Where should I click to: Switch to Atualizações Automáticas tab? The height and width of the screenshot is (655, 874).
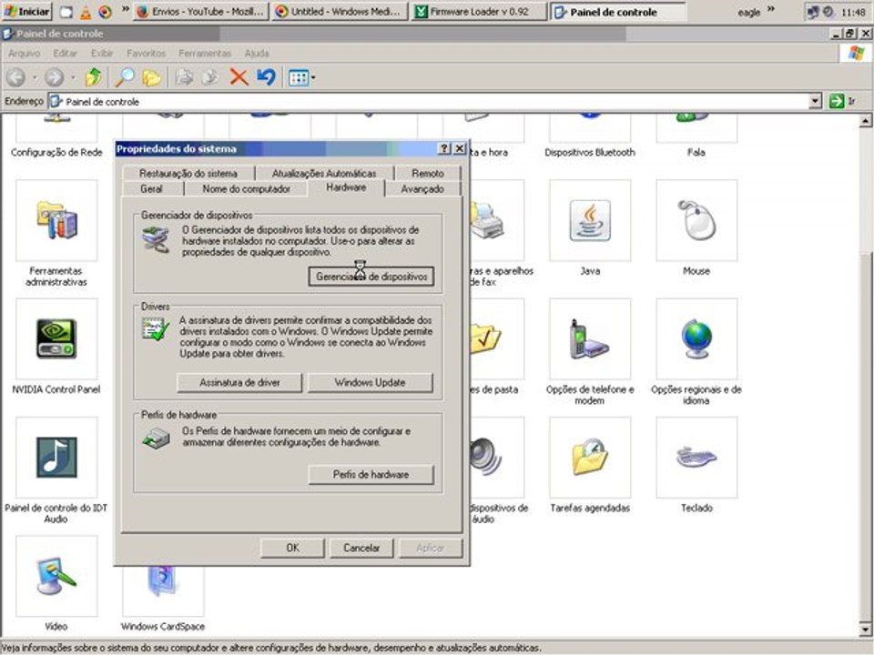(x=324, y=173)
